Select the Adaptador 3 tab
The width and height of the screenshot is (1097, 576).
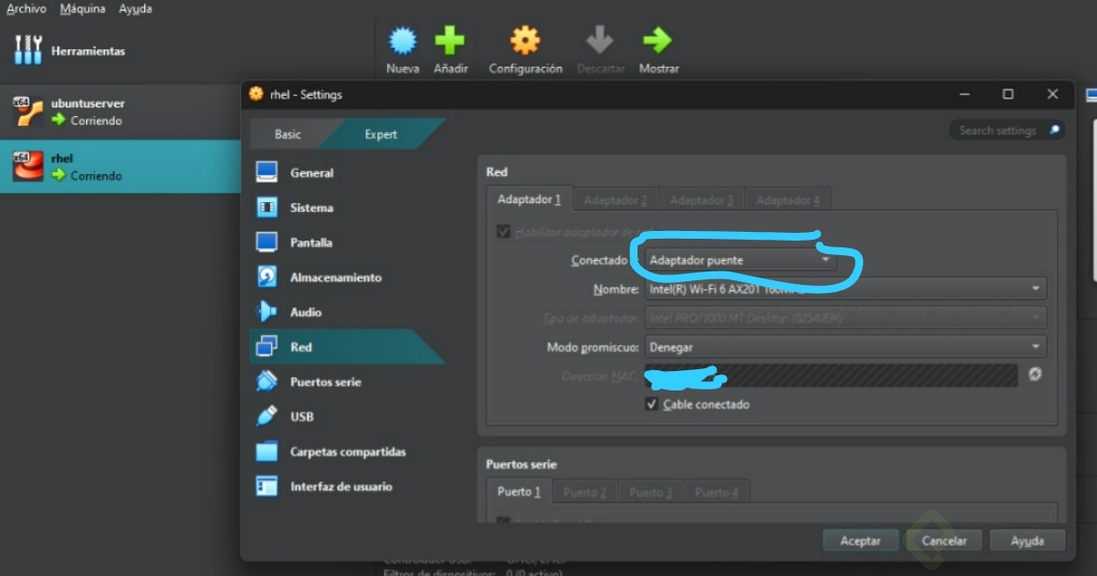coord(701,200)
